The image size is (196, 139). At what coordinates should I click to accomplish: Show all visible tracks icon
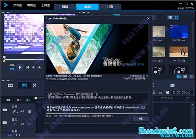coord(19,100)
